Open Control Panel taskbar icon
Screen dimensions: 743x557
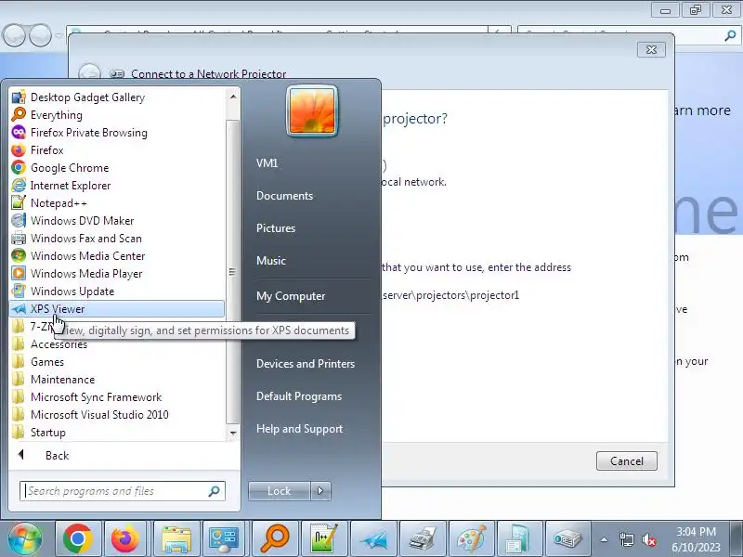[225, 538]
